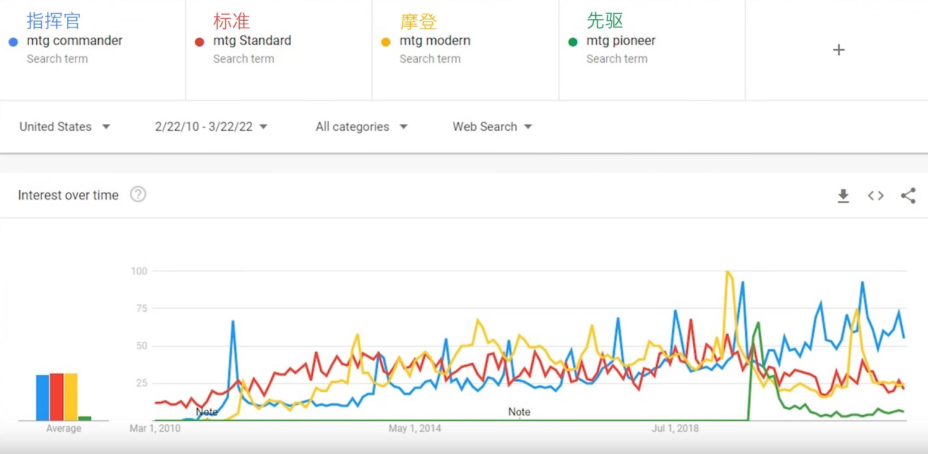Viewport: 928px width, 454px height.
Task: Select the mtg modern search term
Action: [435, 40]
